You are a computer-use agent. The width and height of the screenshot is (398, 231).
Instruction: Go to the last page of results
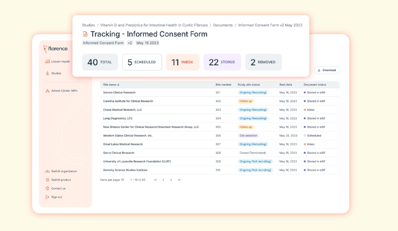[179, 180]
